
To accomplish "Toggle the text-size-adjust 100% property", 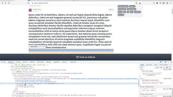I will 152,83.
